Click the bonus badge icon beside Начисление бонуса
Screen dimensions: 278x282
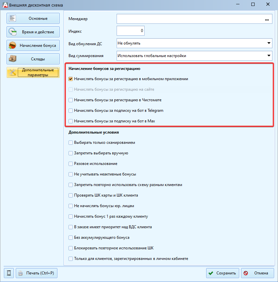pyautogui.click(x=13, y=45)
